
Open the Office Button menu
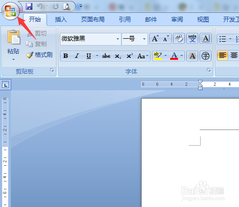click(x=10, y=11)
